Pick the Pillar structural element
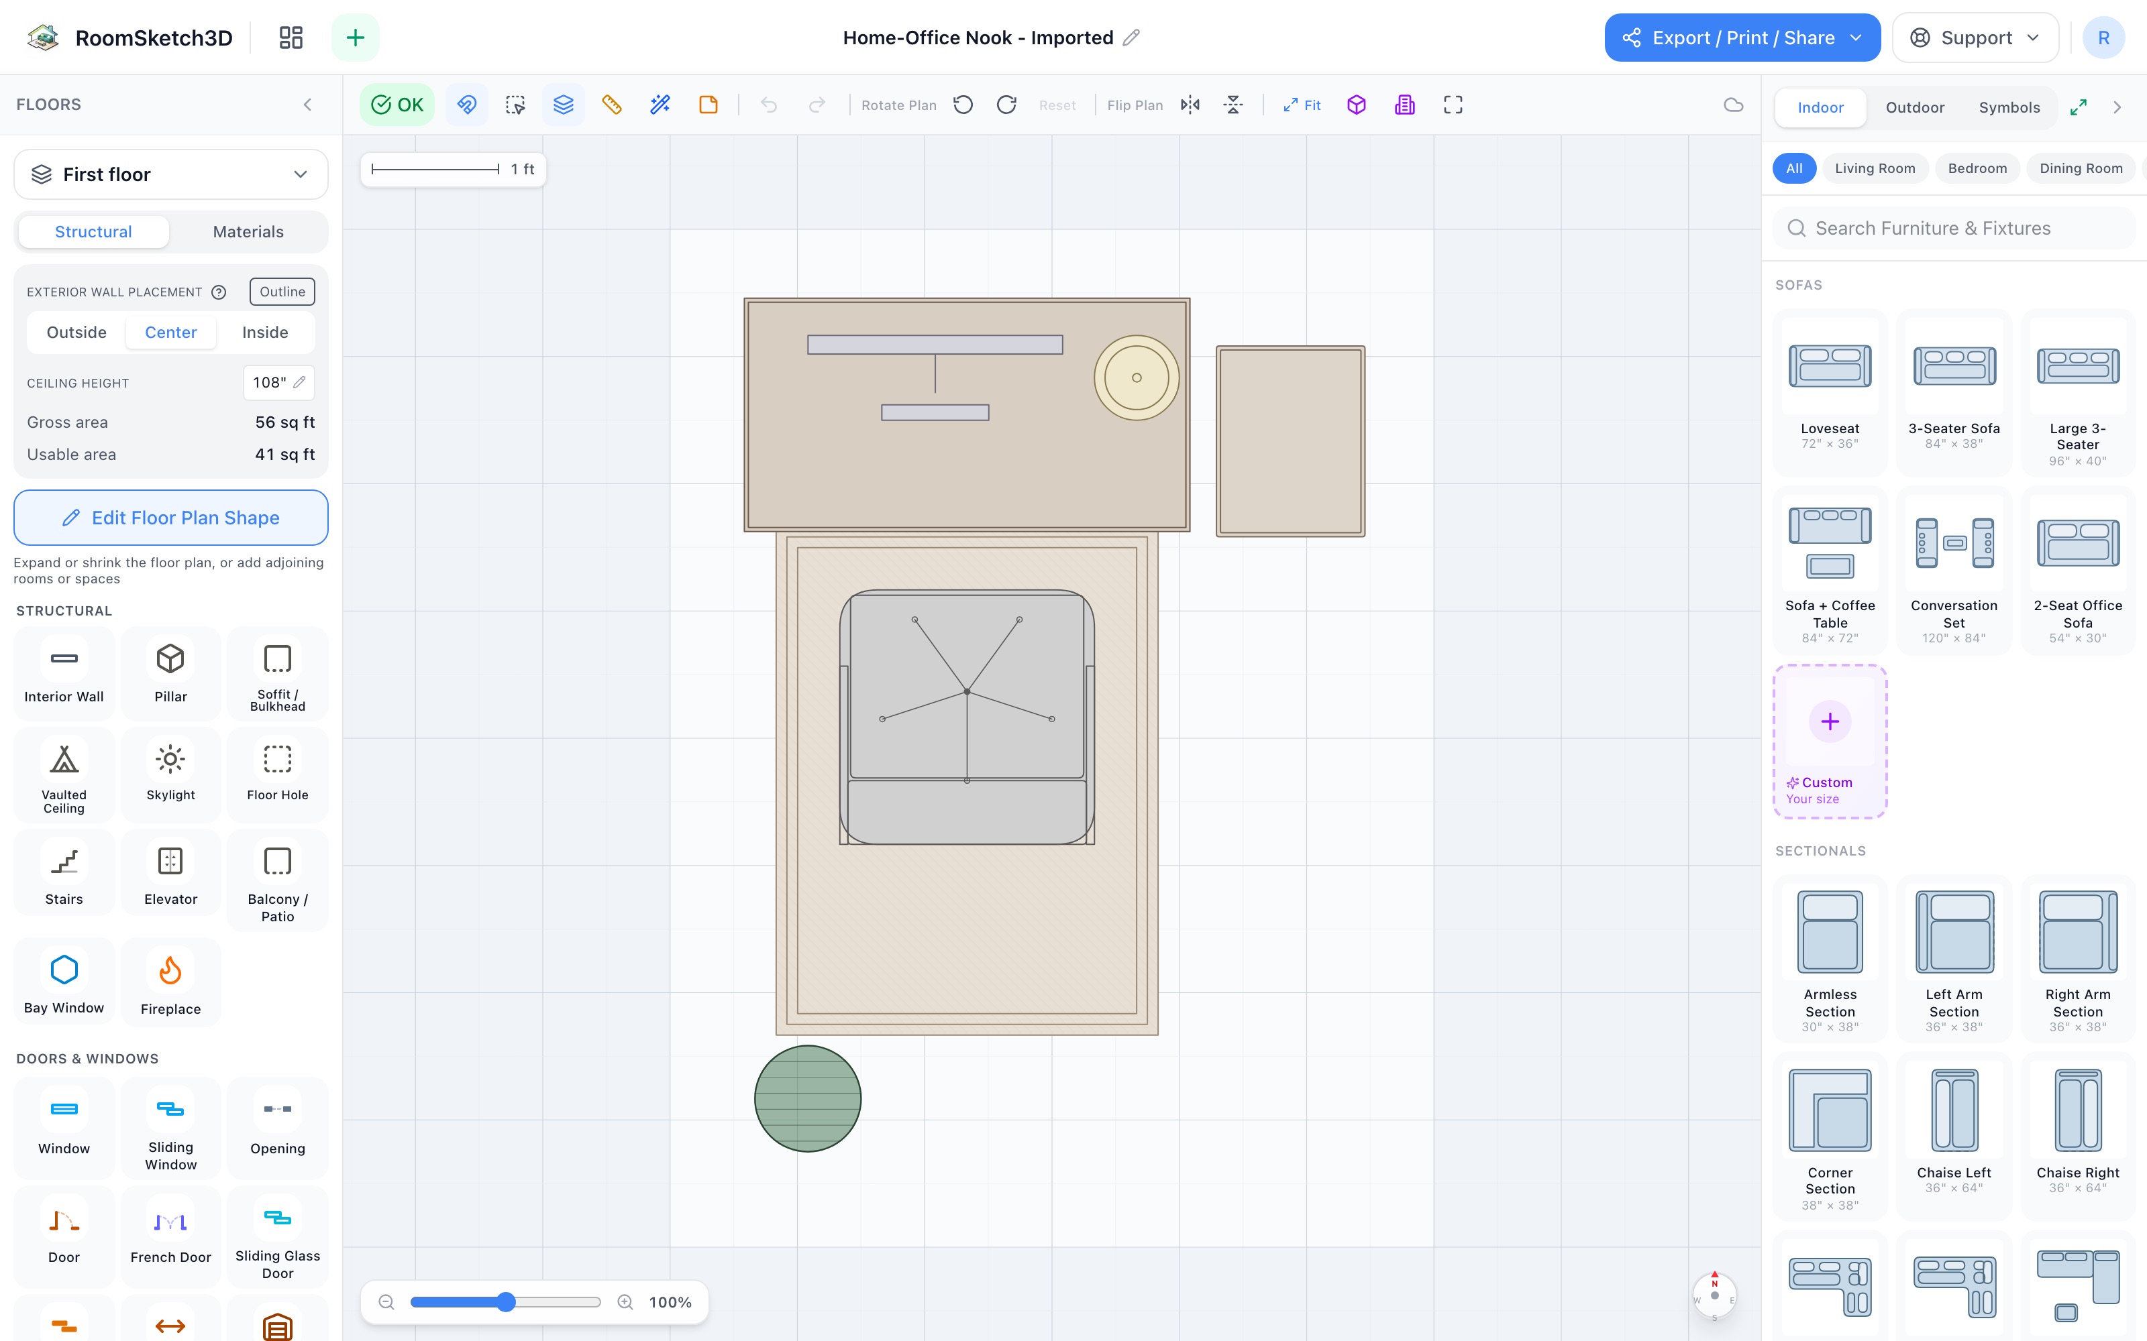This screenshot has height=1341, width=2147. click(x=170, y=674)
